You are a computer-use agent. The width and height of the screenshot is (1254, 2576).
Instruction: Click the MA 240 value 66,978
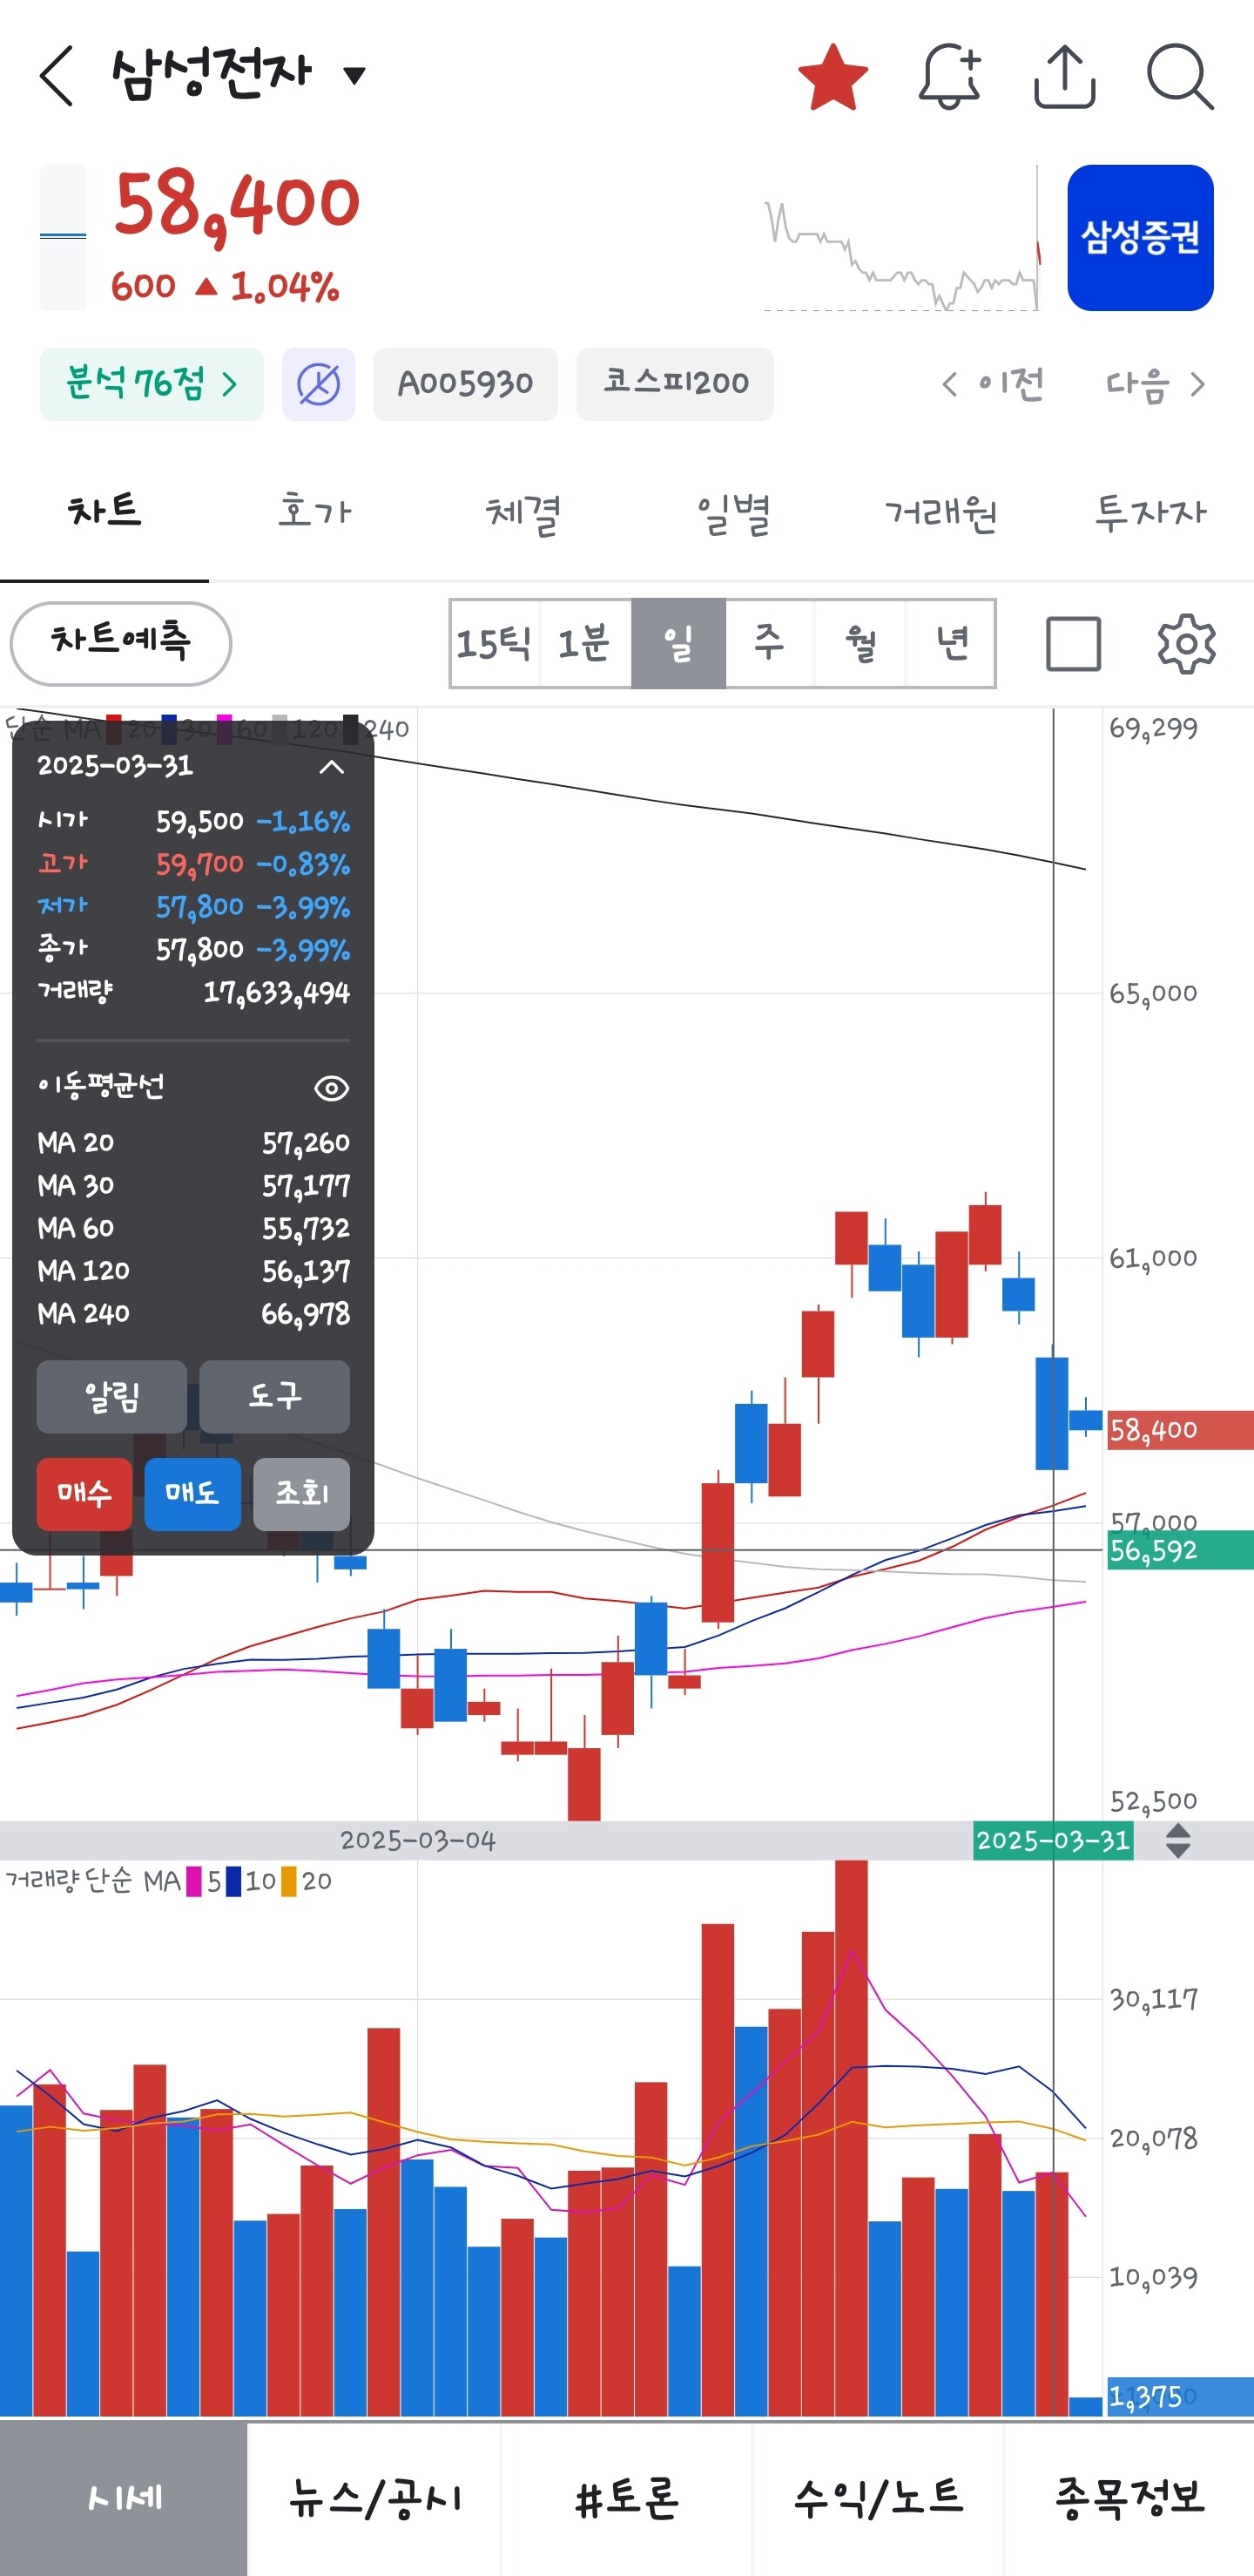[x=306, y=1315]
